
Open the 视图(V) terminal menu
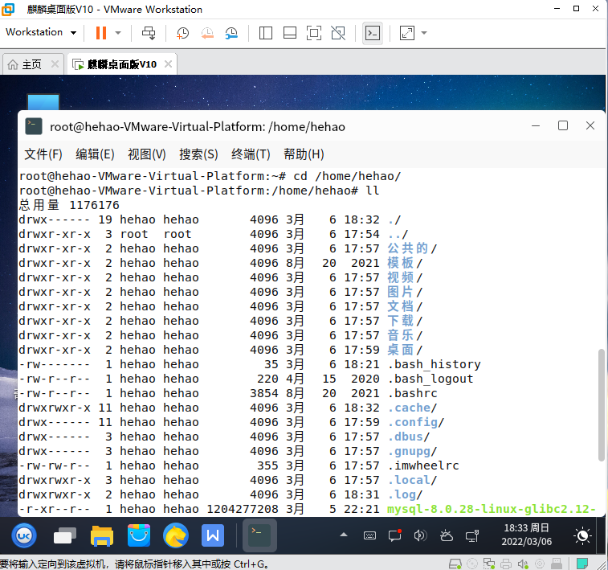pos(147,154)
